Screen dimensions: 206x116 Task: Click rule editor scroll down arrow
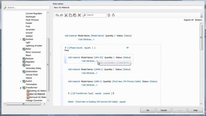click(201, 104)
